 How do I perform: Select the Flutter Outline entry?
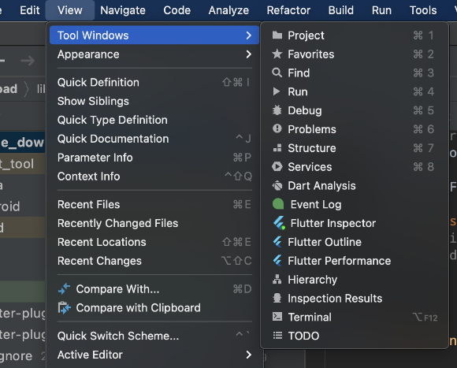point(354,242)
